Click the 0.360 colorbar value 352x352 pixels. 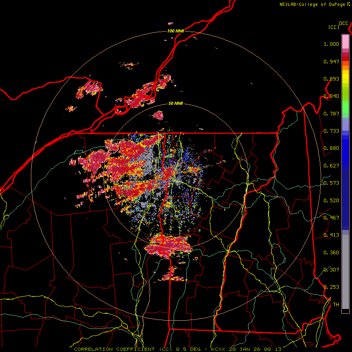click(x=331, y=253)
